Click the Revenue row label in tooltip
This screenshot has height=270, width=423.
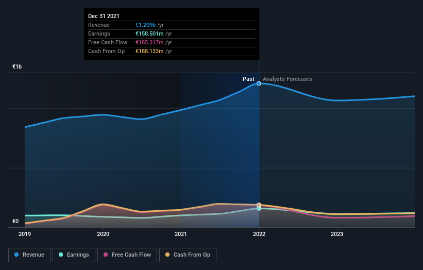tap(99, 25)
